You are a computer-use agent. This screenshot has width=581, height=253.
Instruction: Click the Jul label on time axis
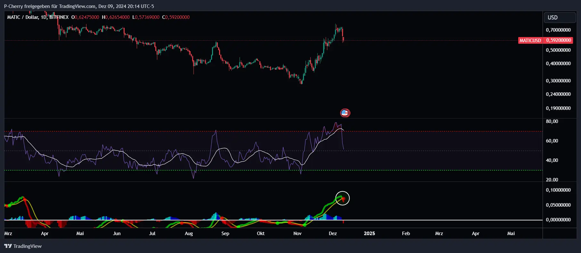[x=152, y=234]
